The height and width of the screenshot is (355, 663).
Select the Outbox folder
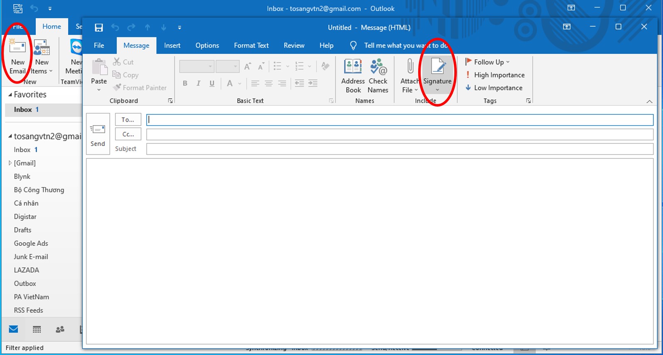[x=25, y=283]
